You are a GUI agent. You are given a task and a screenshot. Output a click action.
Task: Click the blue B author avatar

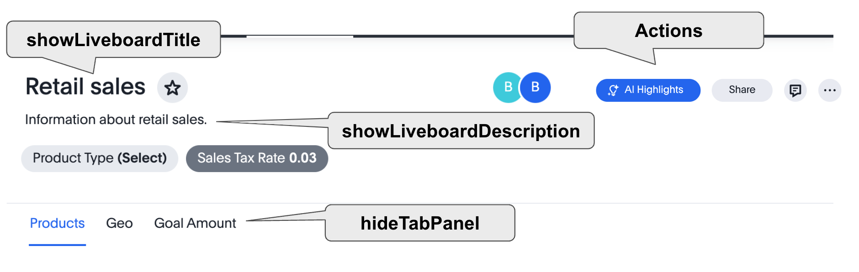[x=536, y=87]
